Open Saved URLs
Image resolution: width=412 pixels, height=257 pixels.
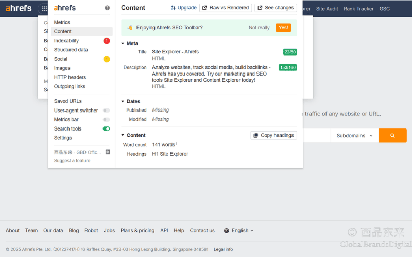pos(68,101)
